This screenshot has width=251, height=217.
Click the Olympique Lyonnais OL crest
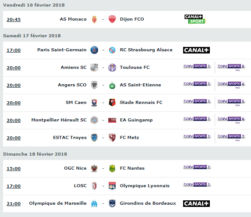112,186
